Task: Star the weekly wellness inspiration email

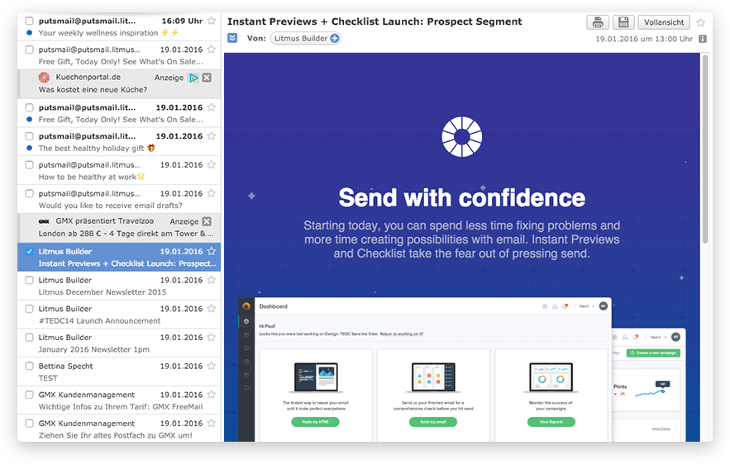Action: coord(212,21)
